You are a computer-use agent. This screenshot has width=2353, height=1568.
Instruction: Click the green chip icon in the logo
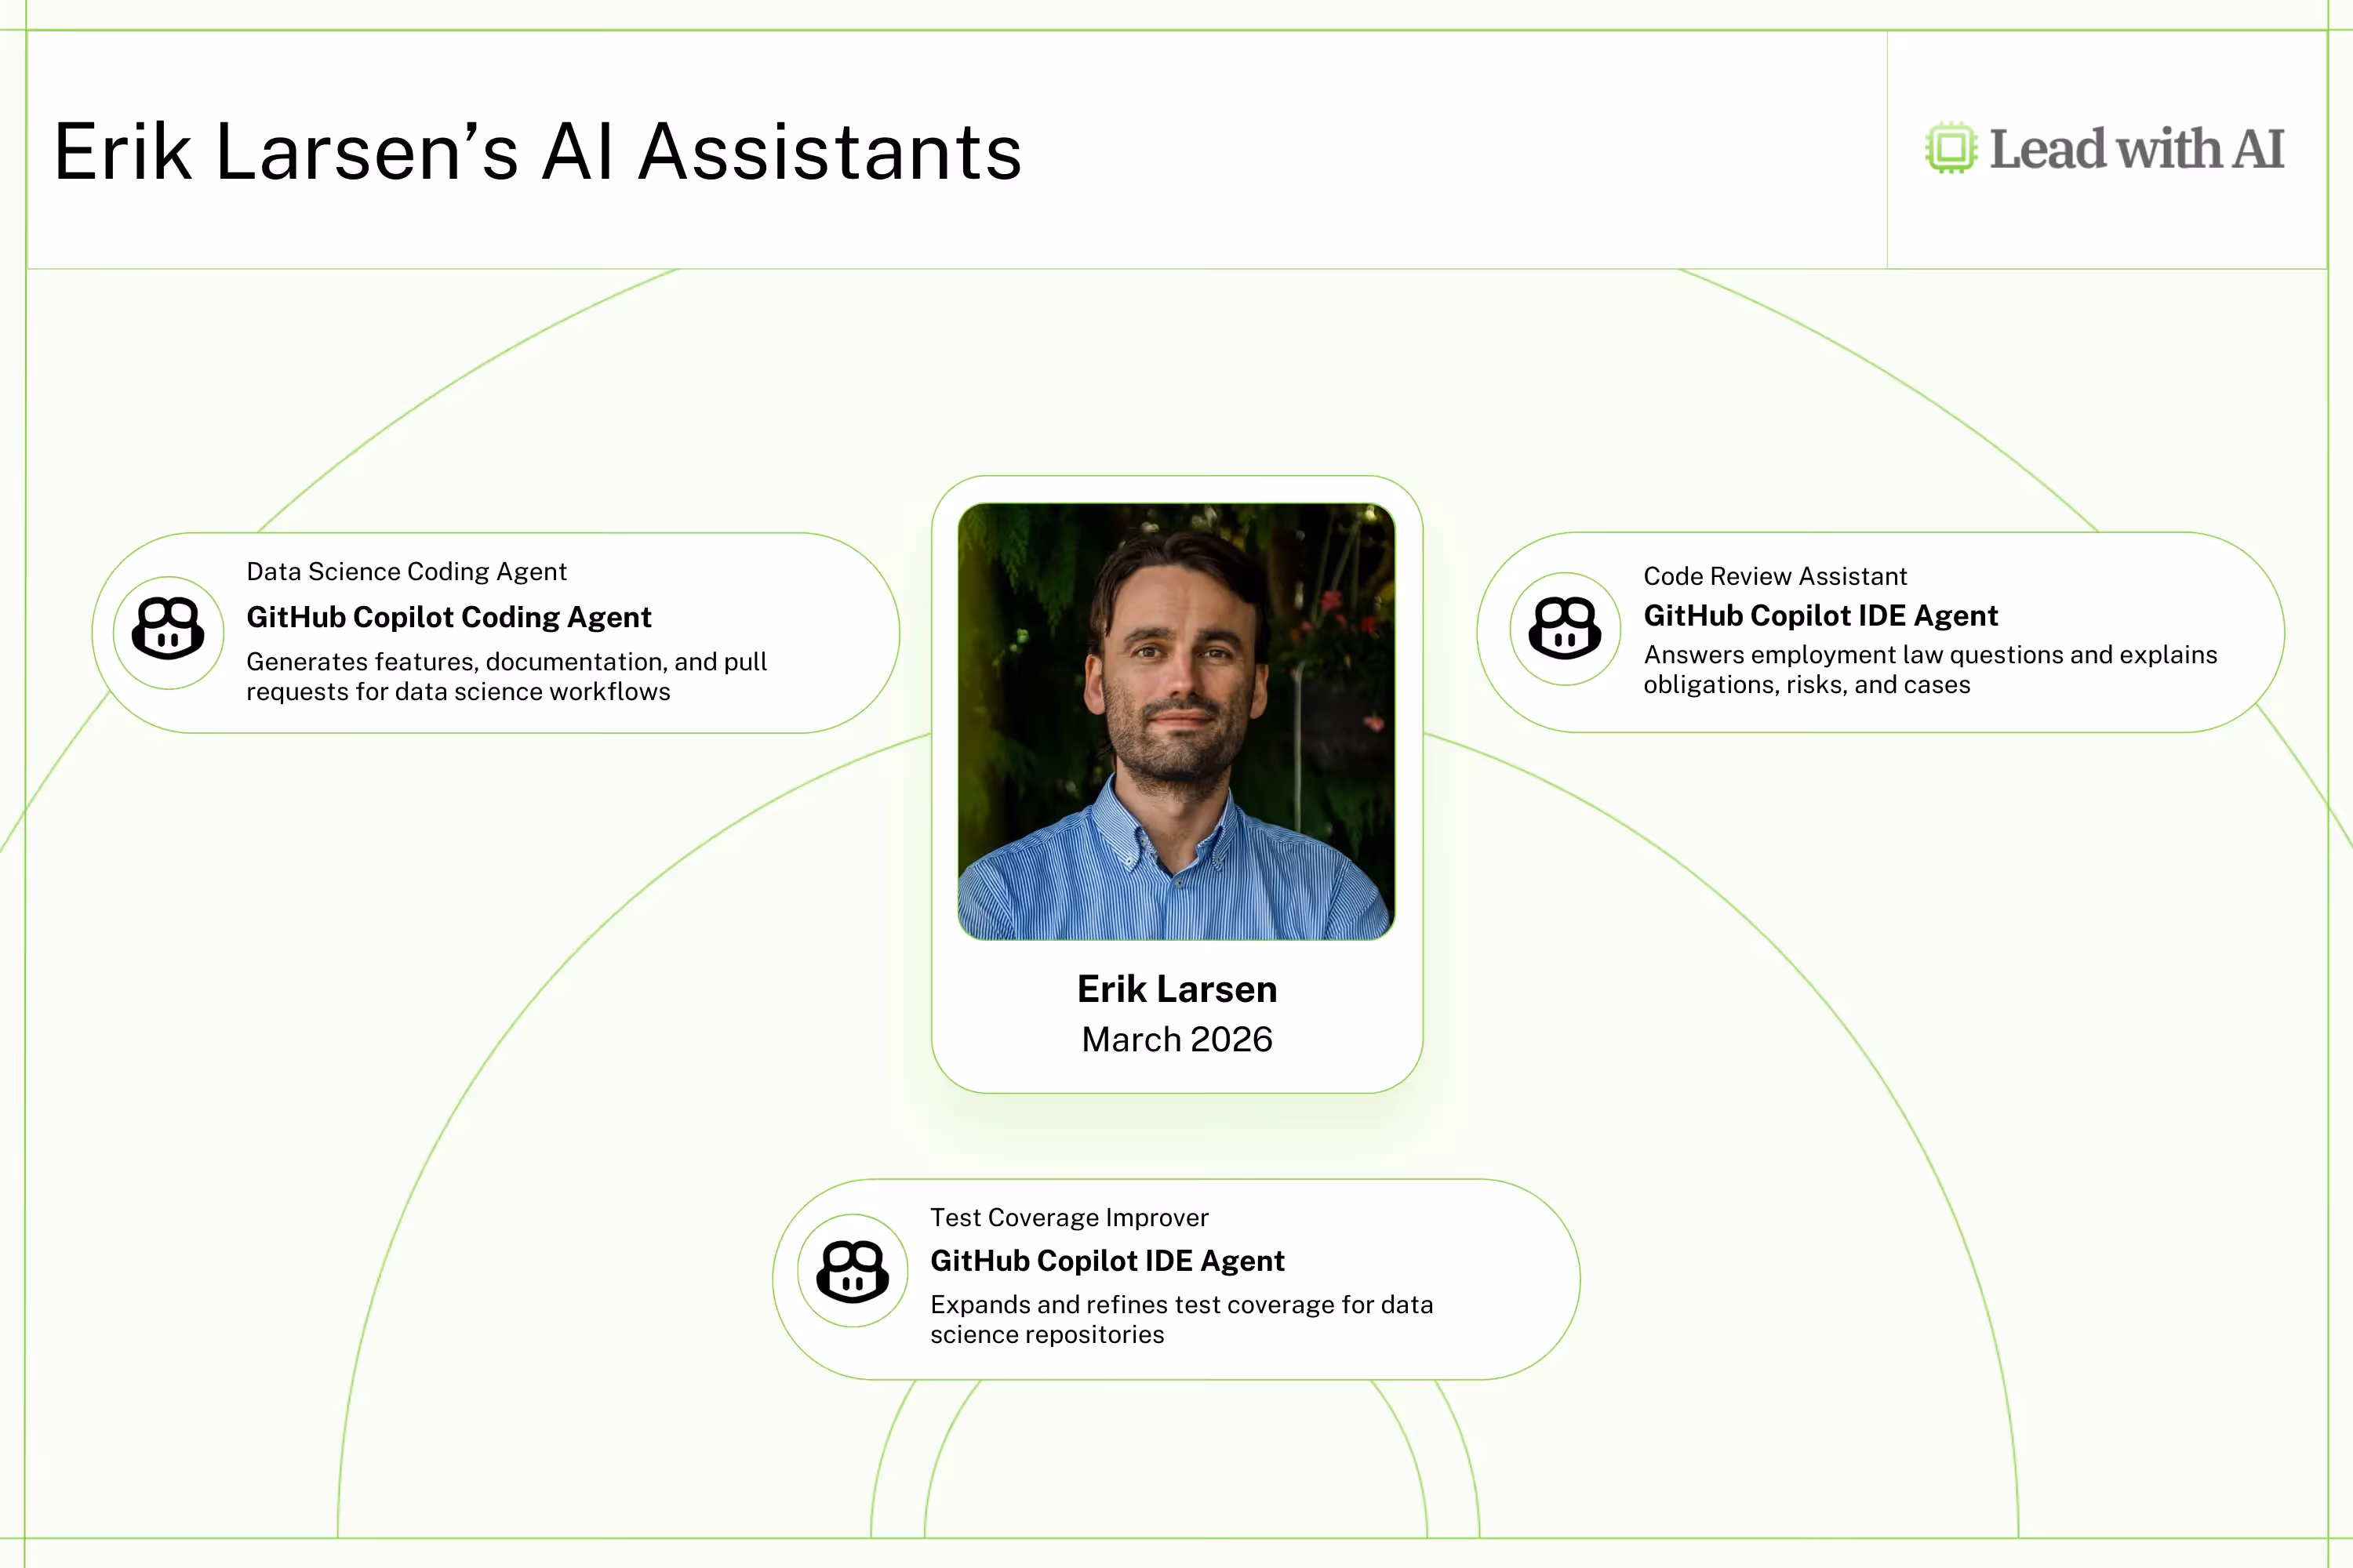click(1951, 148)
